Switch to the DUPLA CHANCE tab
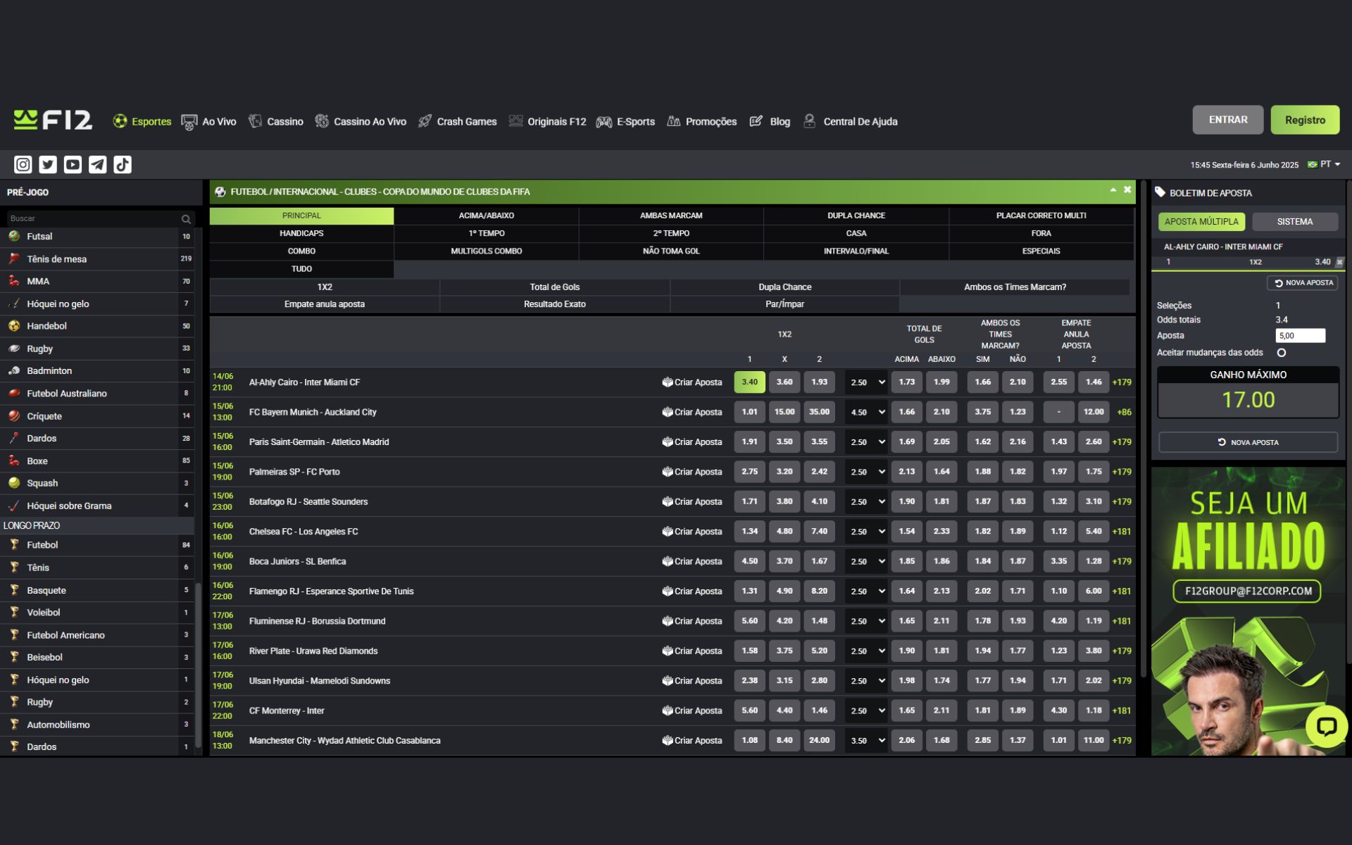Image resolution: width=1352 pixels, height=845 pixels. point(856,215)
